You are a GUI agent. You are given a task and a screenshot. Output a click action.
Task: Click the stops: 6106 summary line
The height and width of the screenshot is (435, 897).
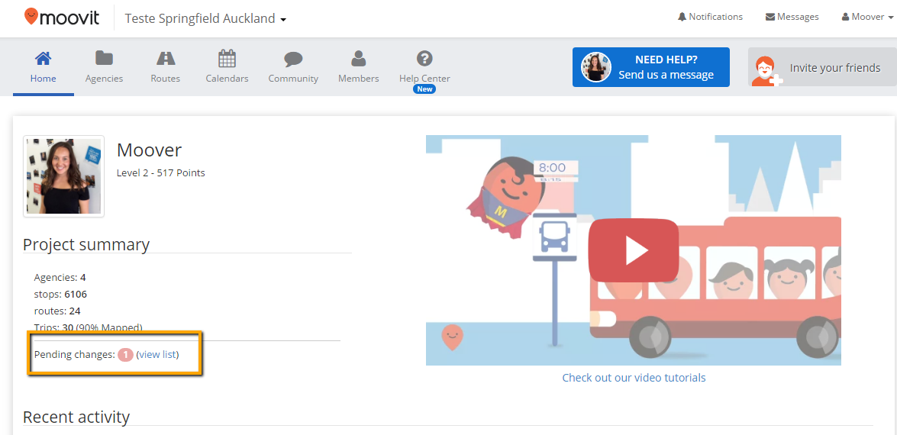click(x=60, y=295)
